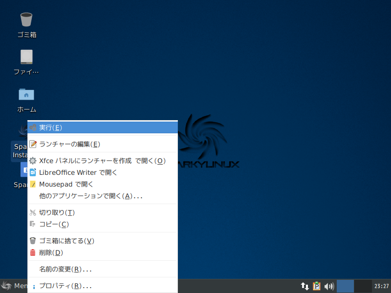Viewport: 391px width, 293px height.
Task: Click the trash bin icon beside ゴミ箱に捨てる
Action: pos(33,241)
